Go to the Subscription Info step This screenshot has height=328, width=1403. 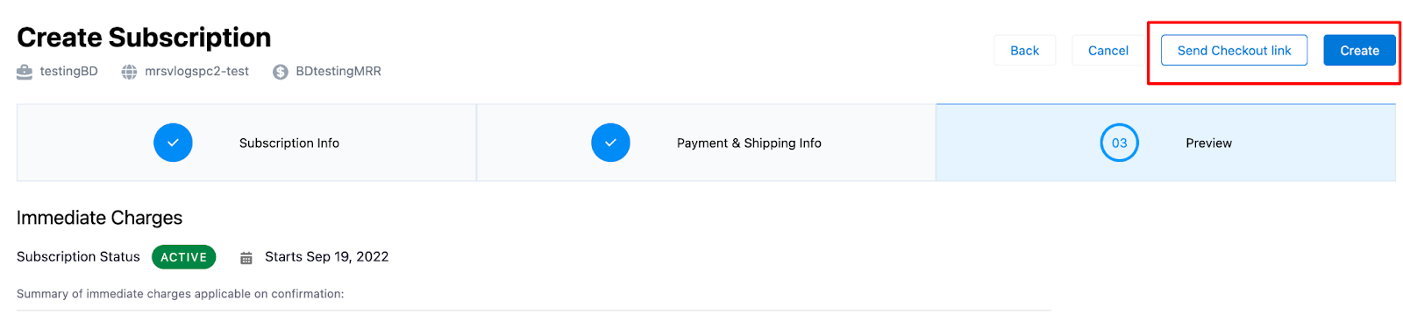[246, 143]
